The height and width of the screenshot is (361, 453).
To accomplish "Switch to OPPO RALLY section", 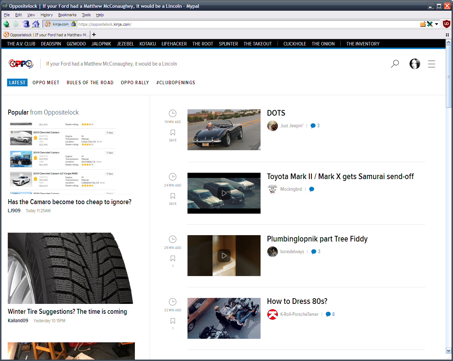I will point(135,82).
